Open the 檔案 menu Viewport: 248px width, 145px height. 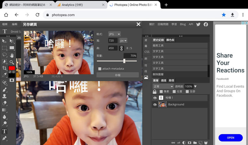coord(5,24)
